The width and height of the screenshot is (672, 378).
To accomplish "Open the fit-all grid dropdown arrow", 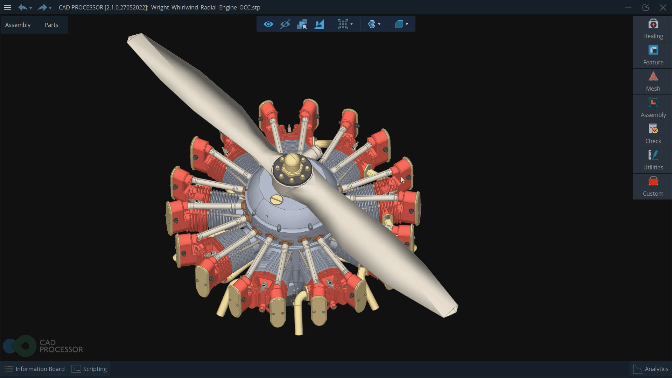I will point(352,24).
